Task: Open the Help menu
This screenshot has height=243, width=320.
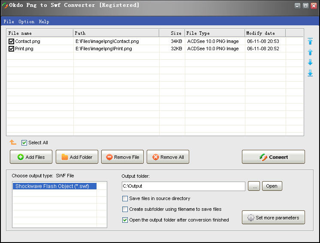Action: [x=44, y=21]
